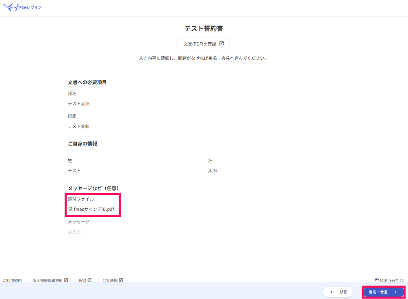Viewport: 408px width, 299px height.
Task: Click テスト太郎 value under 氏名
Action: tap(78, 104)
